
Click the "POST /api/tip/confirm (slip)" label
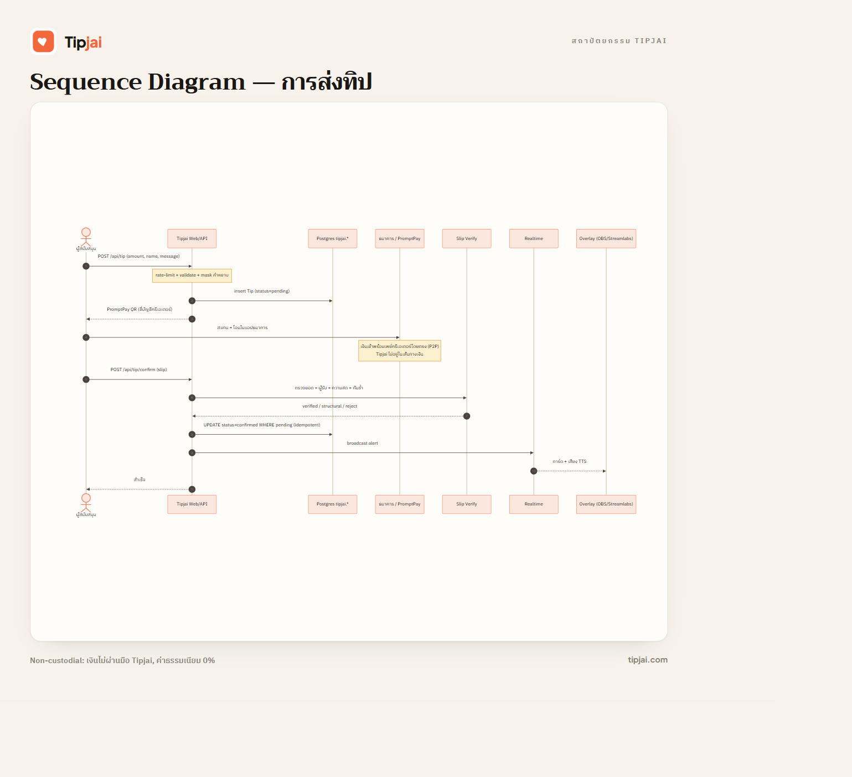[x=138, y=369]
